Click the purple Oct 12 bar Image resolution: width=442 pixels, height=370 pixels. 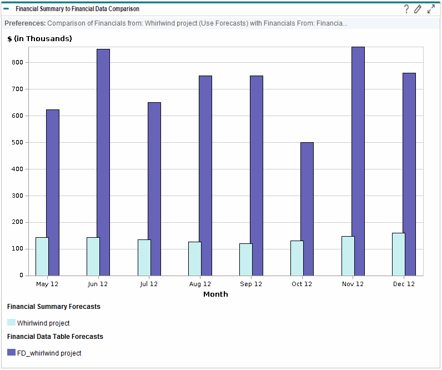pos(307,208)
